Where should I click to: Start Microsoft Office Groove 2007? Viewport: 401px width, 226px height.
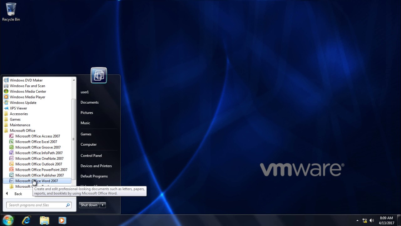(x=37, y=147)
